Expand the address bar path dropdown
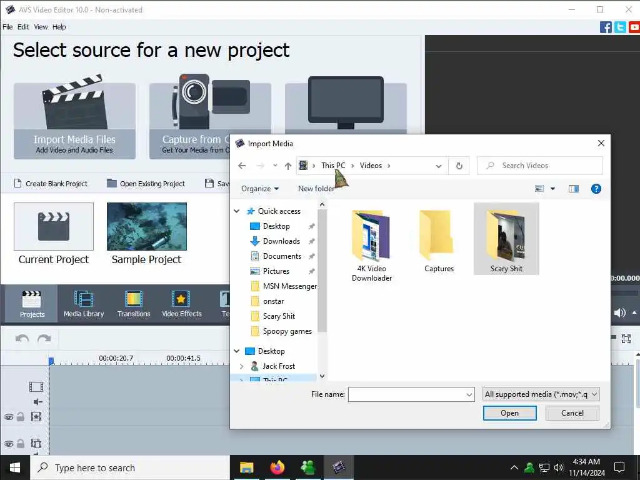Screen dimensions: 640x480 [x=439, y=166]
